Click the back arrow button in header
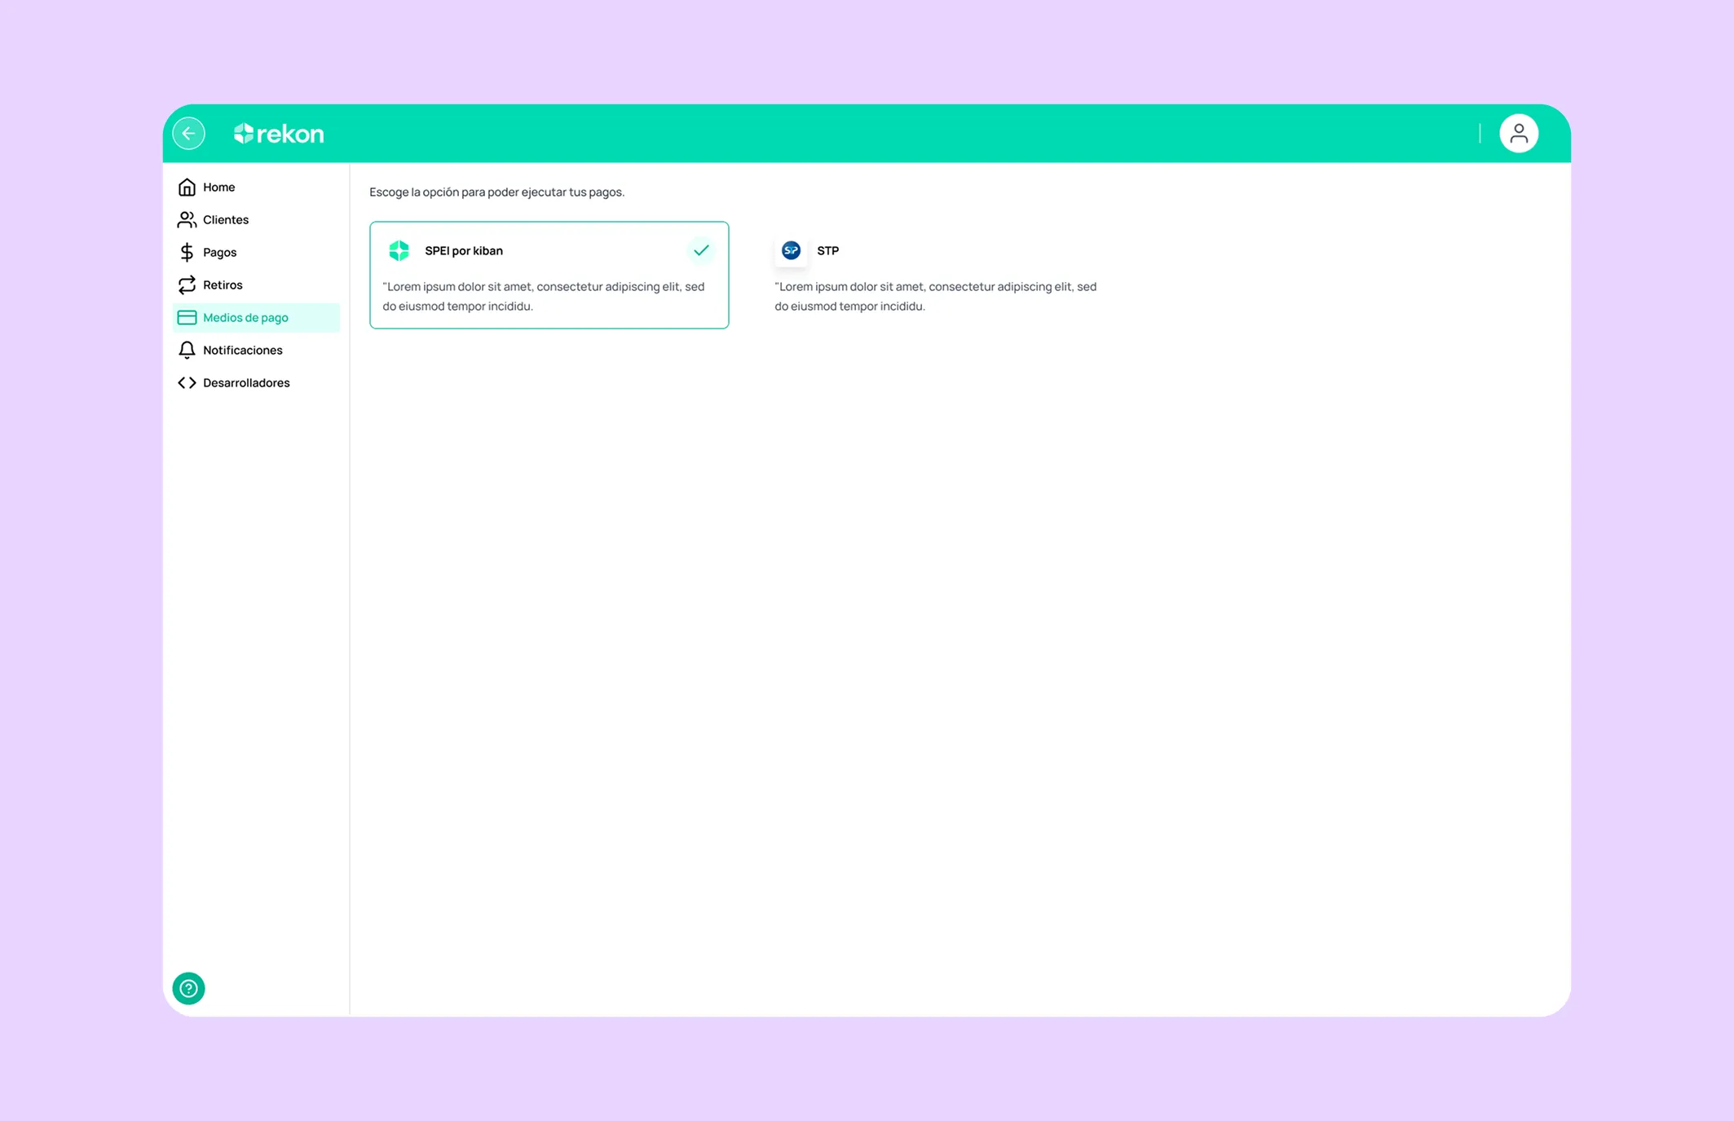 pyautogui.click(x=188, y=134)
